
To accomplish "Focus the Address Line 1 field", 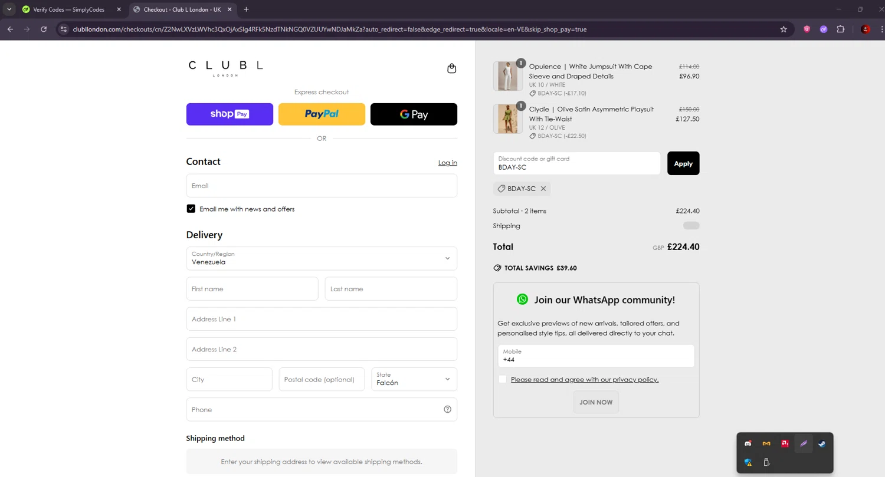I will [322, 319].
